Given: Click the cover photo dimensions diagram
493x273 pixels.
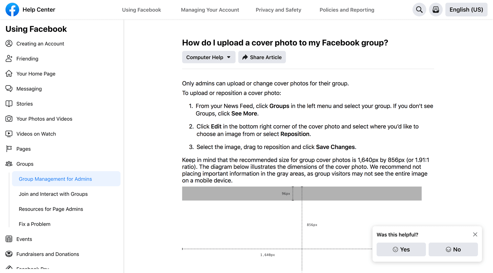Looking at the screenshot, I should pos(302,230).
